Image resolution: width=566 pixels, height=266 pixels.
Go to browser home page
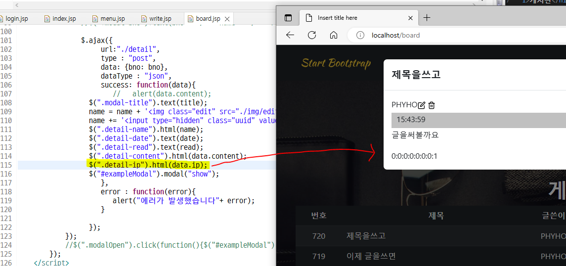[334, 35]
